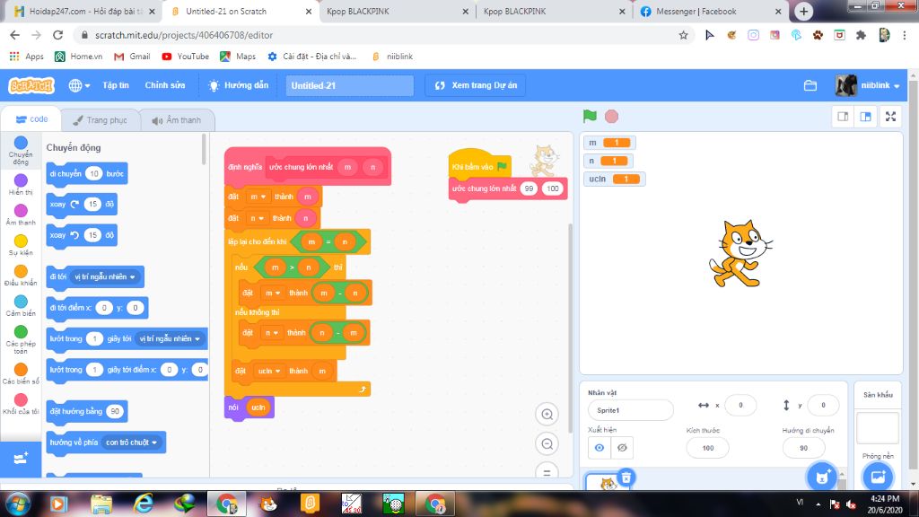Enter full screen stage mode

coord(890,117)
